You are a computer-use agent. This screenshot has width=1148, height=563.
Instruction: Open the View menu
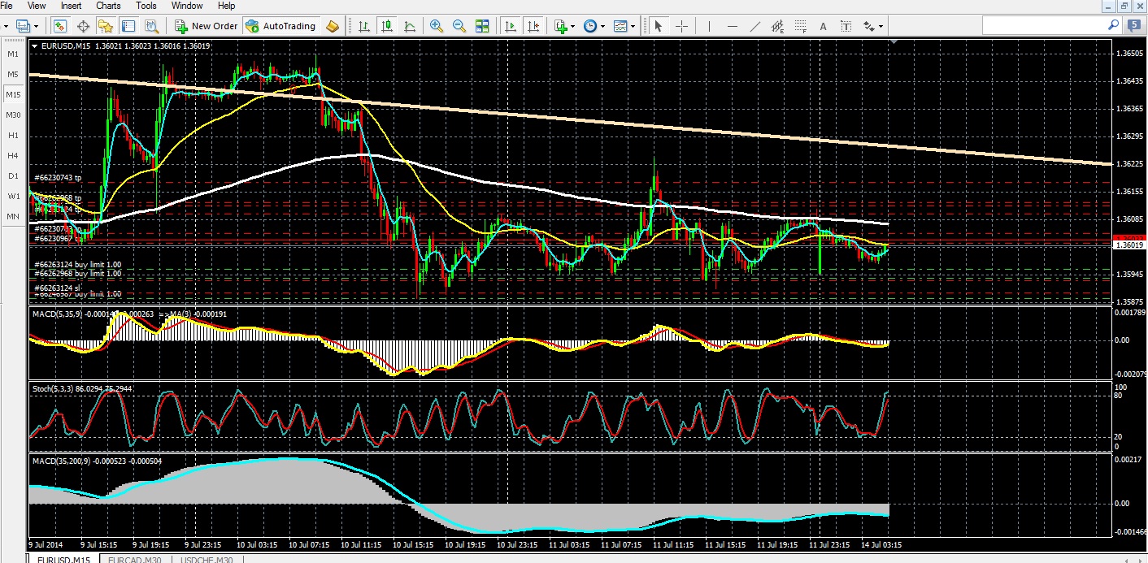[37, 6]
